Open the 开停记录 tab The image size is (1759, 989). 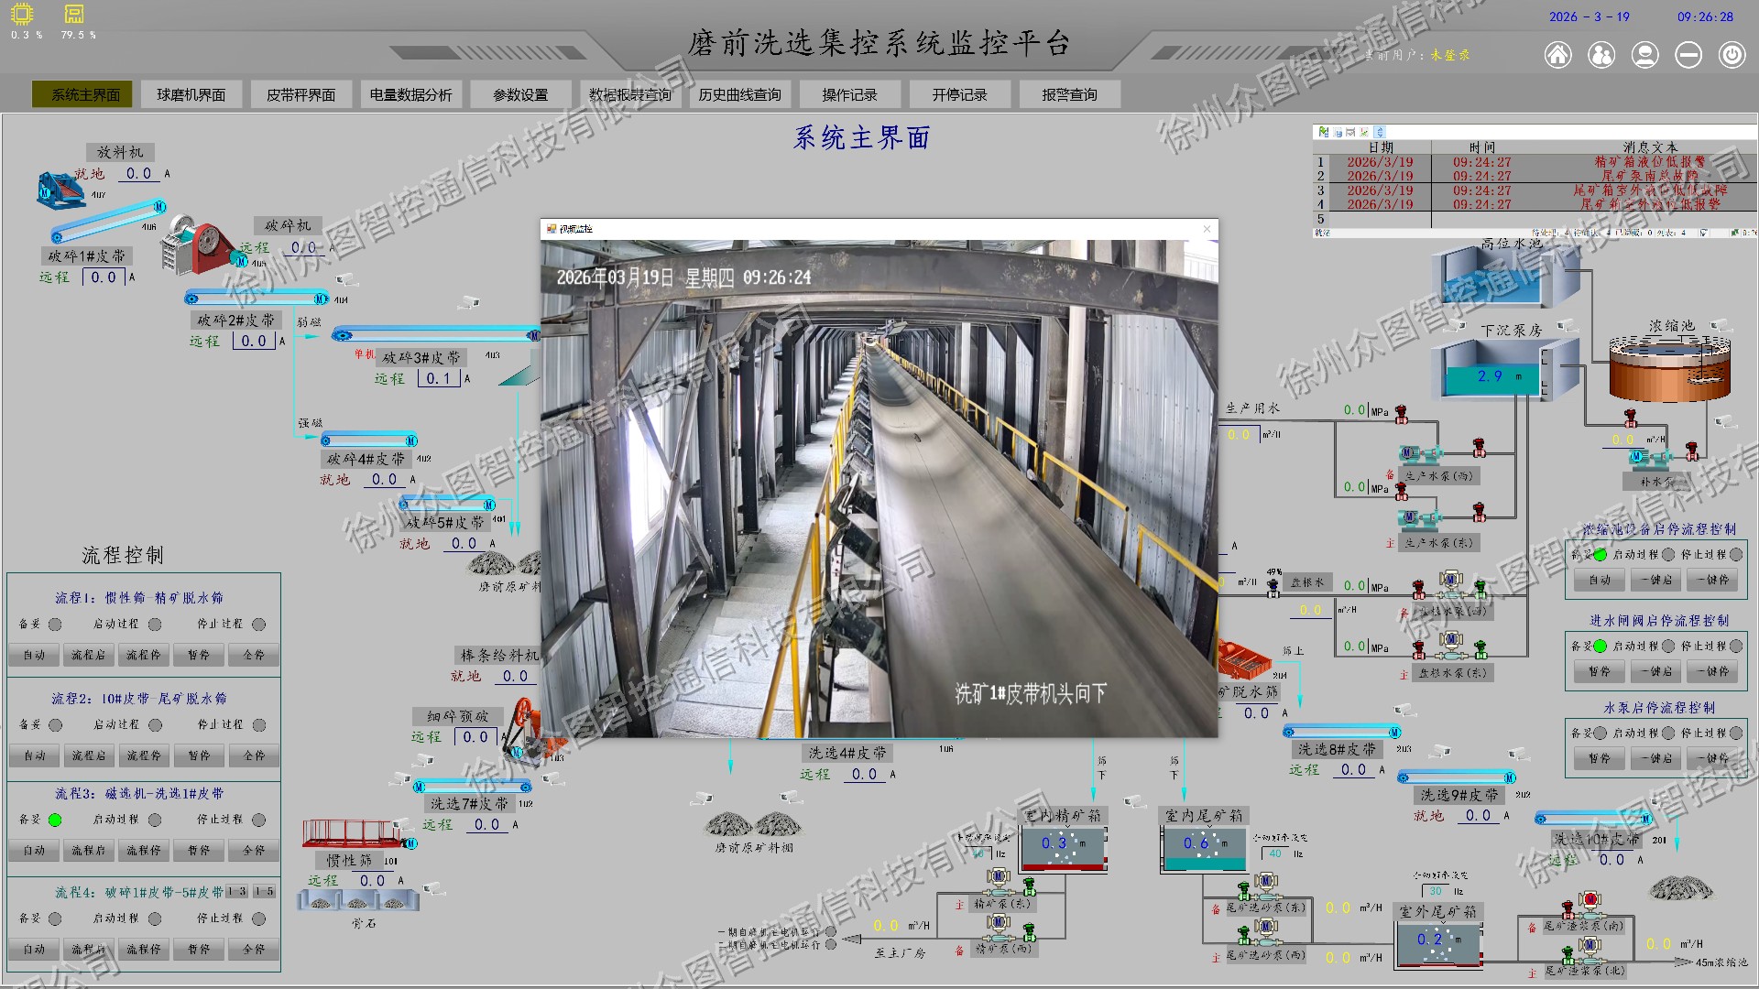tap(959, 95)
